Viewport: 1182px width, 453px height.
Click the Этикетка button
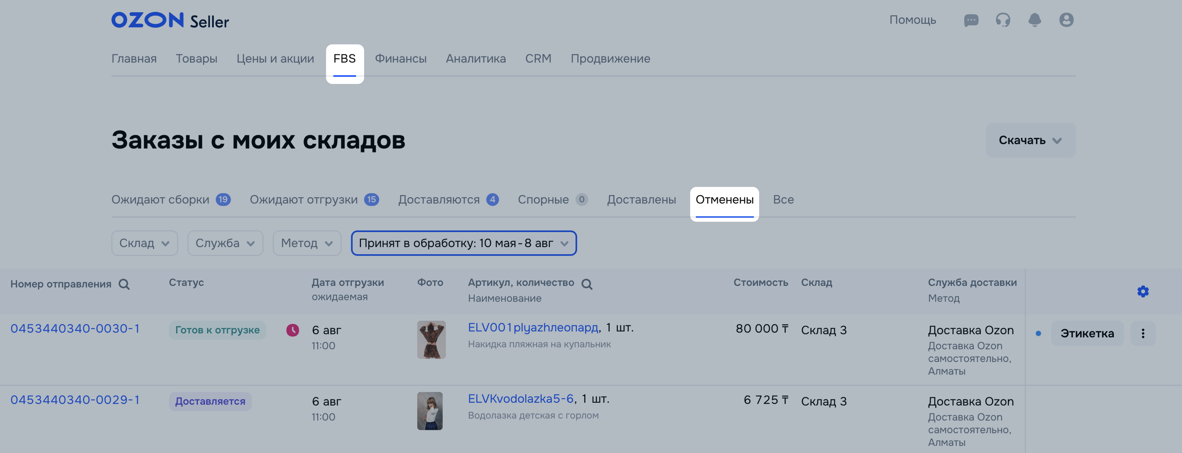pyautogui.click(x=1087, y=333)
